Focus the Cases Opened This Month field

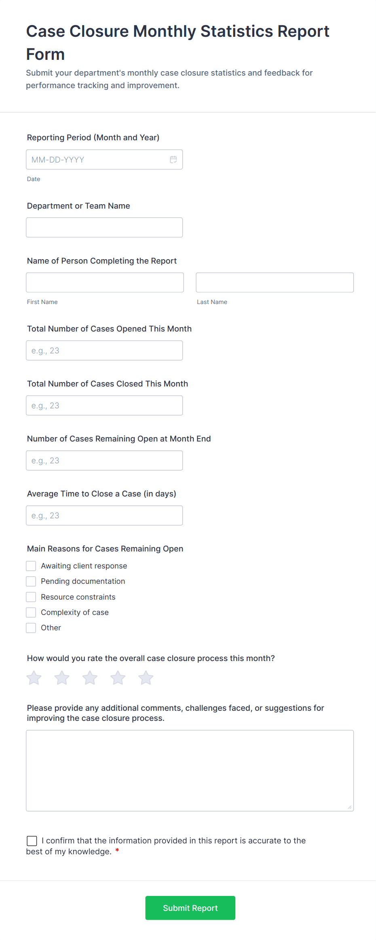coord(104,351)
